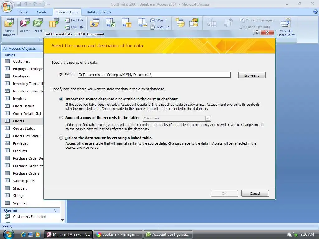Click Microsoft Access taskbar button
Viewport: 319px width, 239px height.
coord(68,234)
